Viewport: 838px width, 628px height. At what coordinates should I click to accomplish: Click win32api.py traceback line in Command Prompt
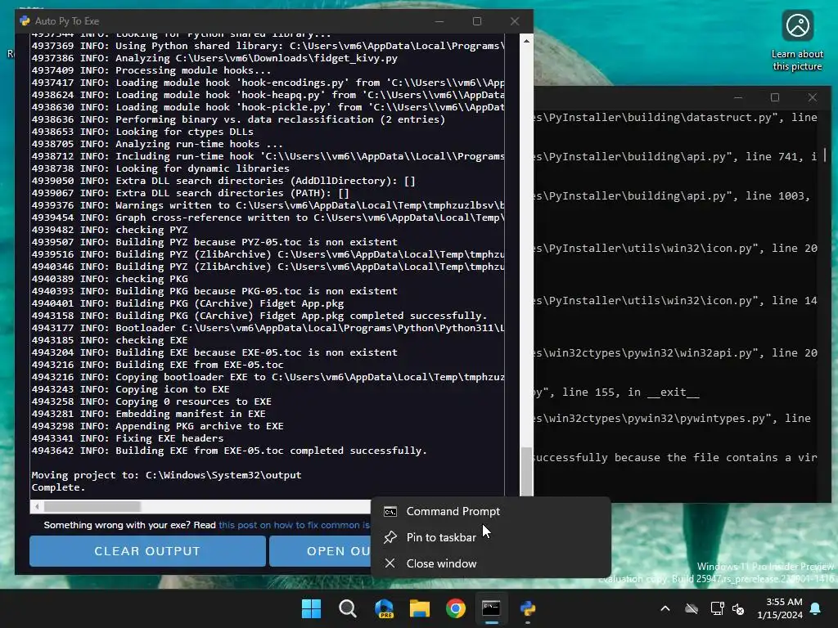[675, 353]
